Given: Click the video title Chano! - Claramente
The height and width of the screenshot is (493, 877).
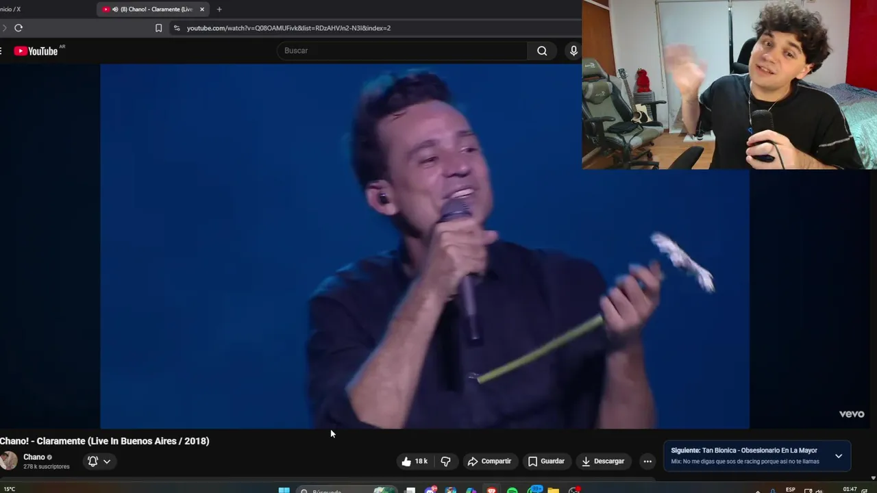Looking at the screenshot, I should point(105,441).
